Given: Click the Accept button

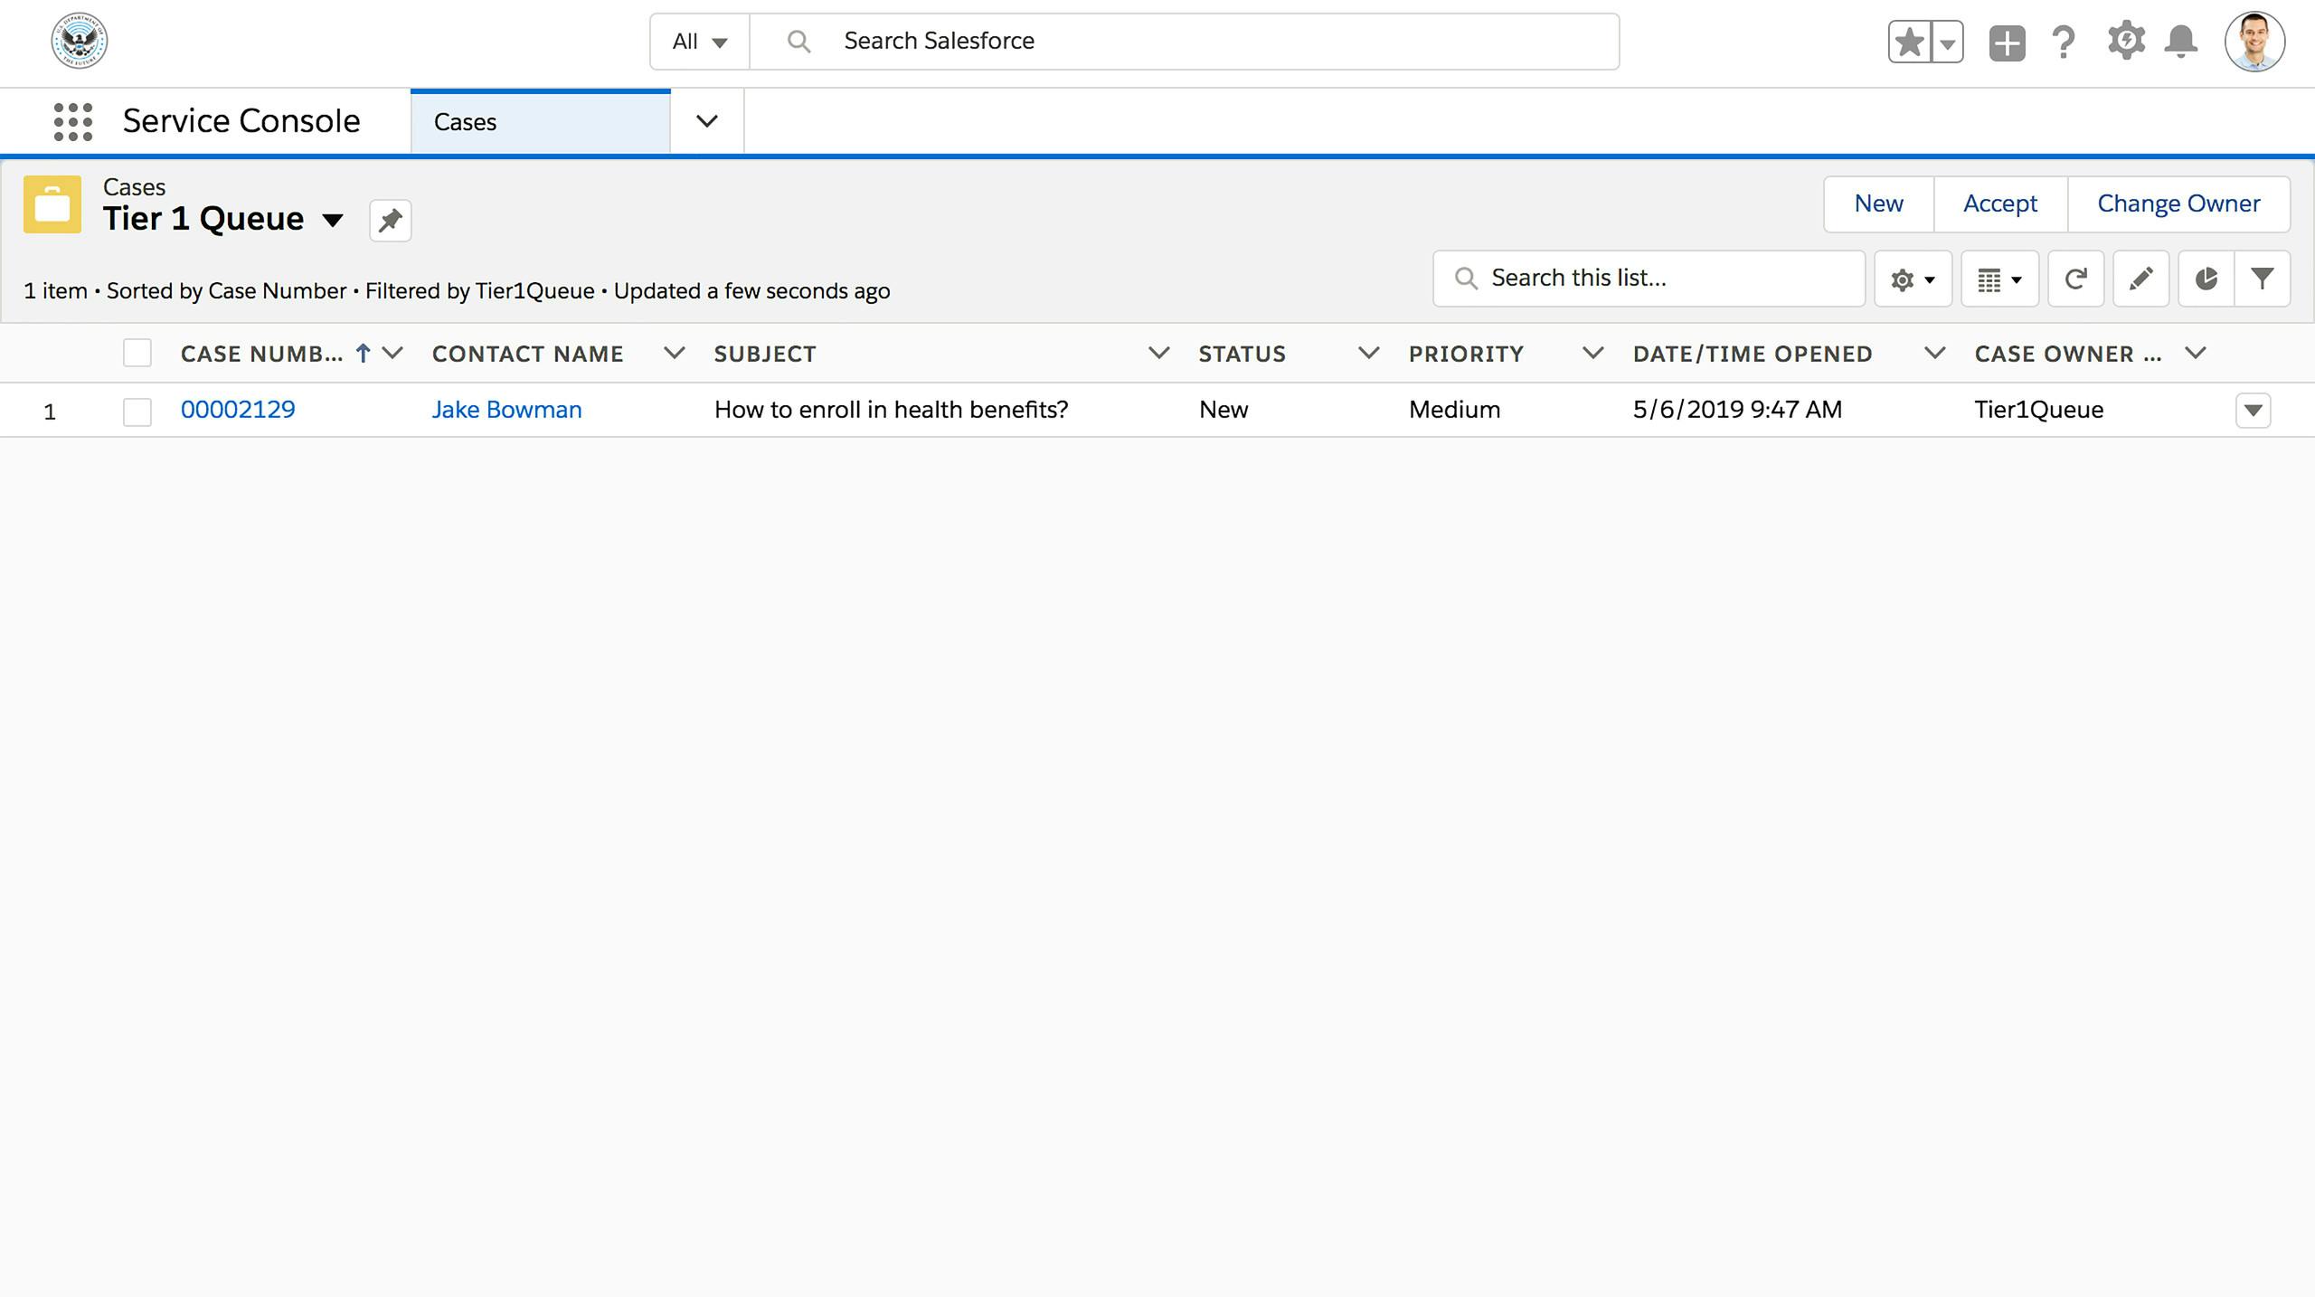Looking at the screenshot, I should point(1999,204).
